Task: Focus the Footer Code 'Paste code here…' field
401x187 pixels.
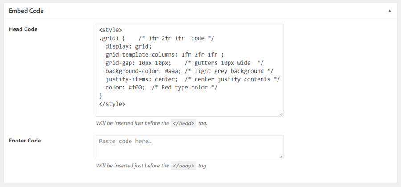Action: click(x=189, y=147)
